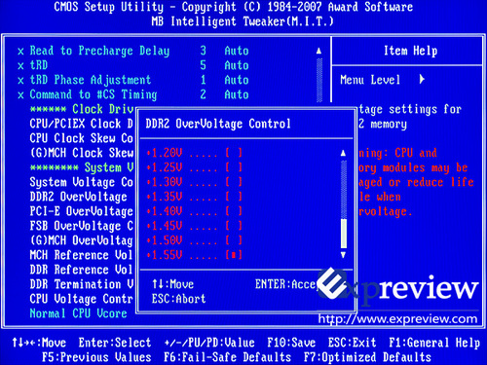Click value 3 for Precharge Delay

[203, 51]
